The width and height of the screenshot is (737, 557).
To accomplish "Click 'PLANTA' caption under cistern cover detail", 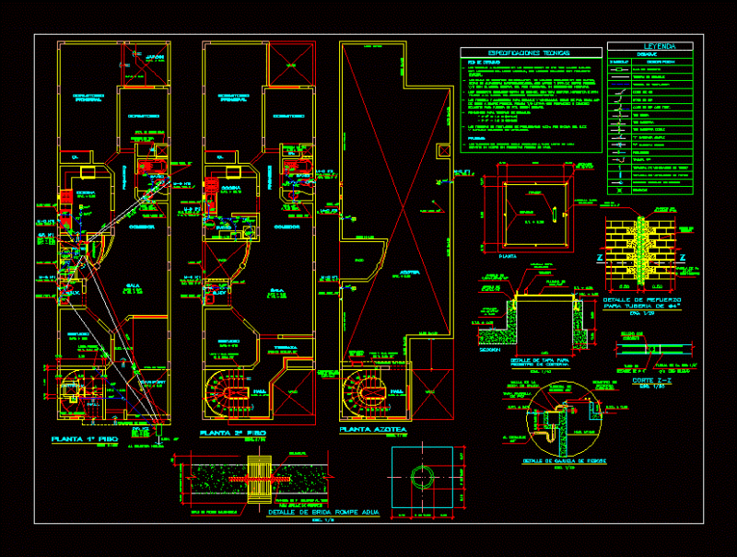I will [x=508, y=257].
